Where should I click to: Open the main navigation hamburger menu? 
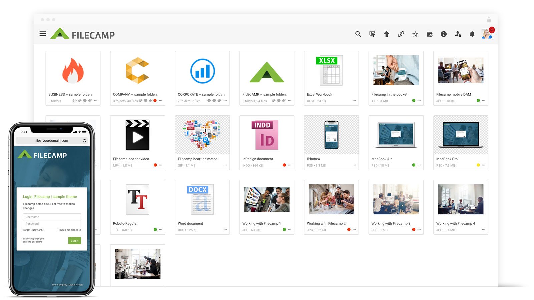[43, 34]
